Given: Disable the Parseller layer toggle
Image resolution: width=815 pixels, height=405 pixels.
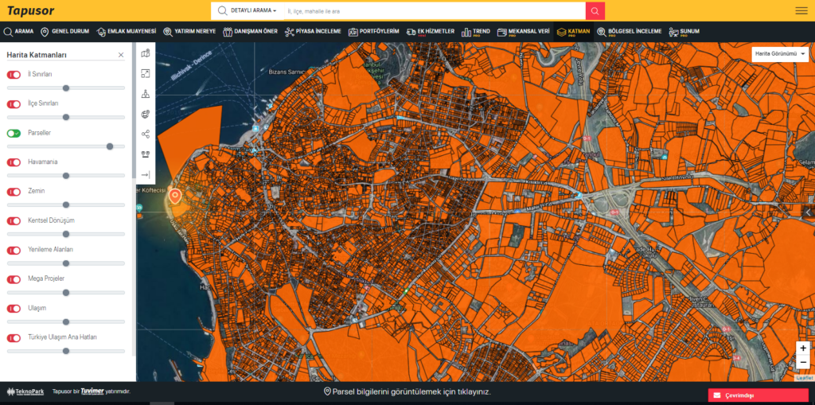Looking at the screenshot, I should [x=14, y=133].
